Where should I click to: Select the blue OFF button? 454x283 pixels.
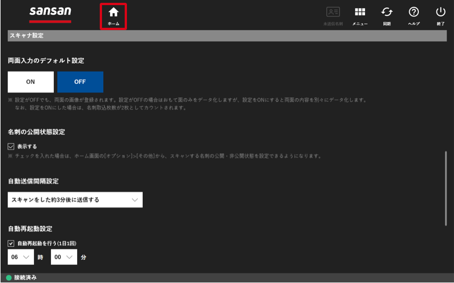pos(80,82)
